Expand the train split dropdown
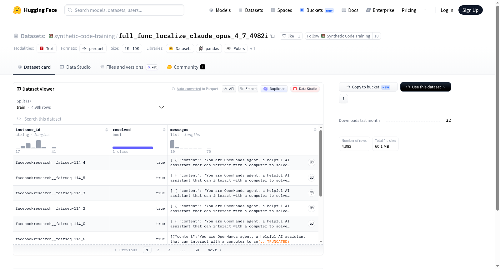The width and height of the screenshot is (500, 269). click(91, 104)
